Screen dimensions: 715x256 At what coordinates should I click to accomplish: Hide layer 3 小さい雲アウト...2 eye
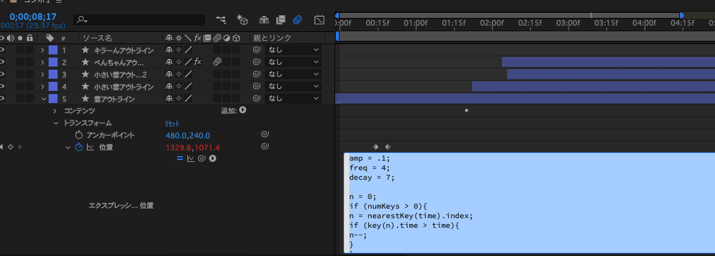pyautogui.click(x=2, y=74)
